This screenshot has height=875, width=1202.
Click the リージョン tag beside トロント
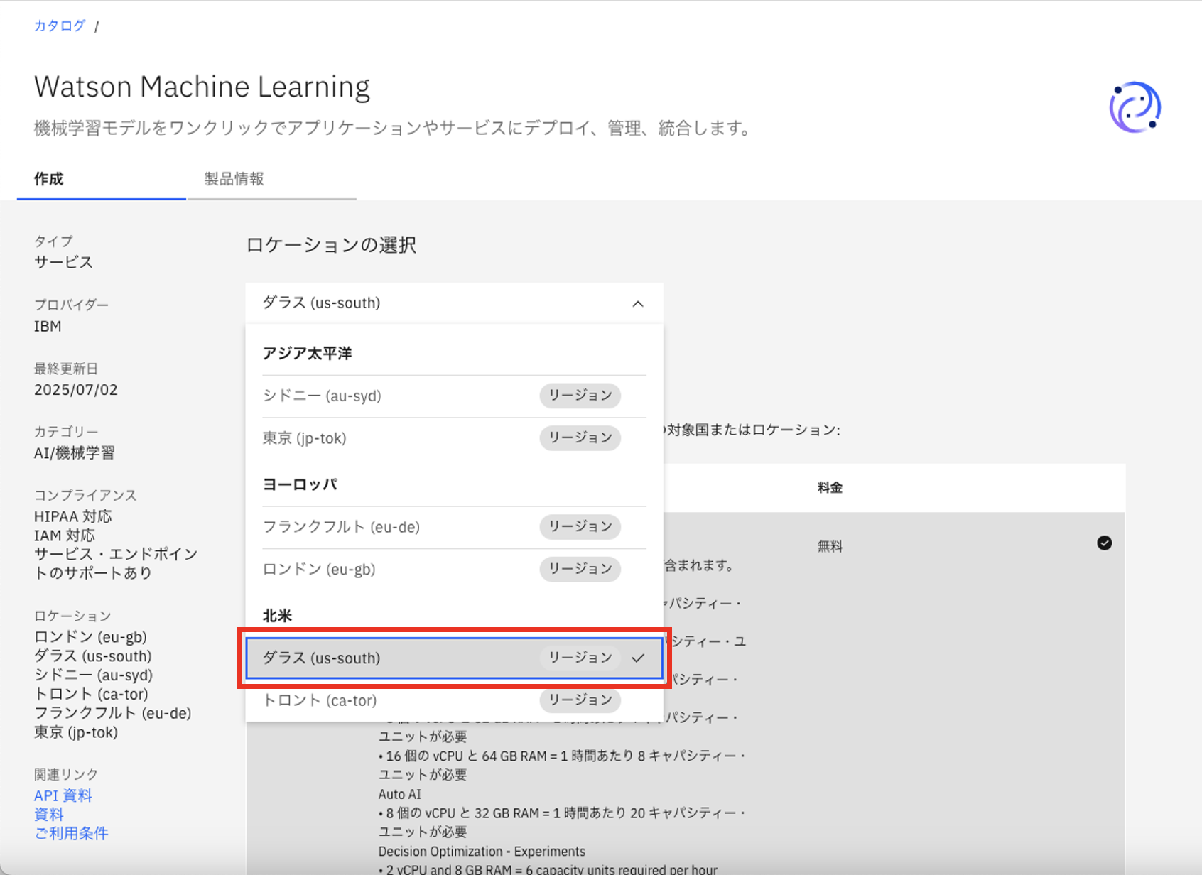(580, 700)
